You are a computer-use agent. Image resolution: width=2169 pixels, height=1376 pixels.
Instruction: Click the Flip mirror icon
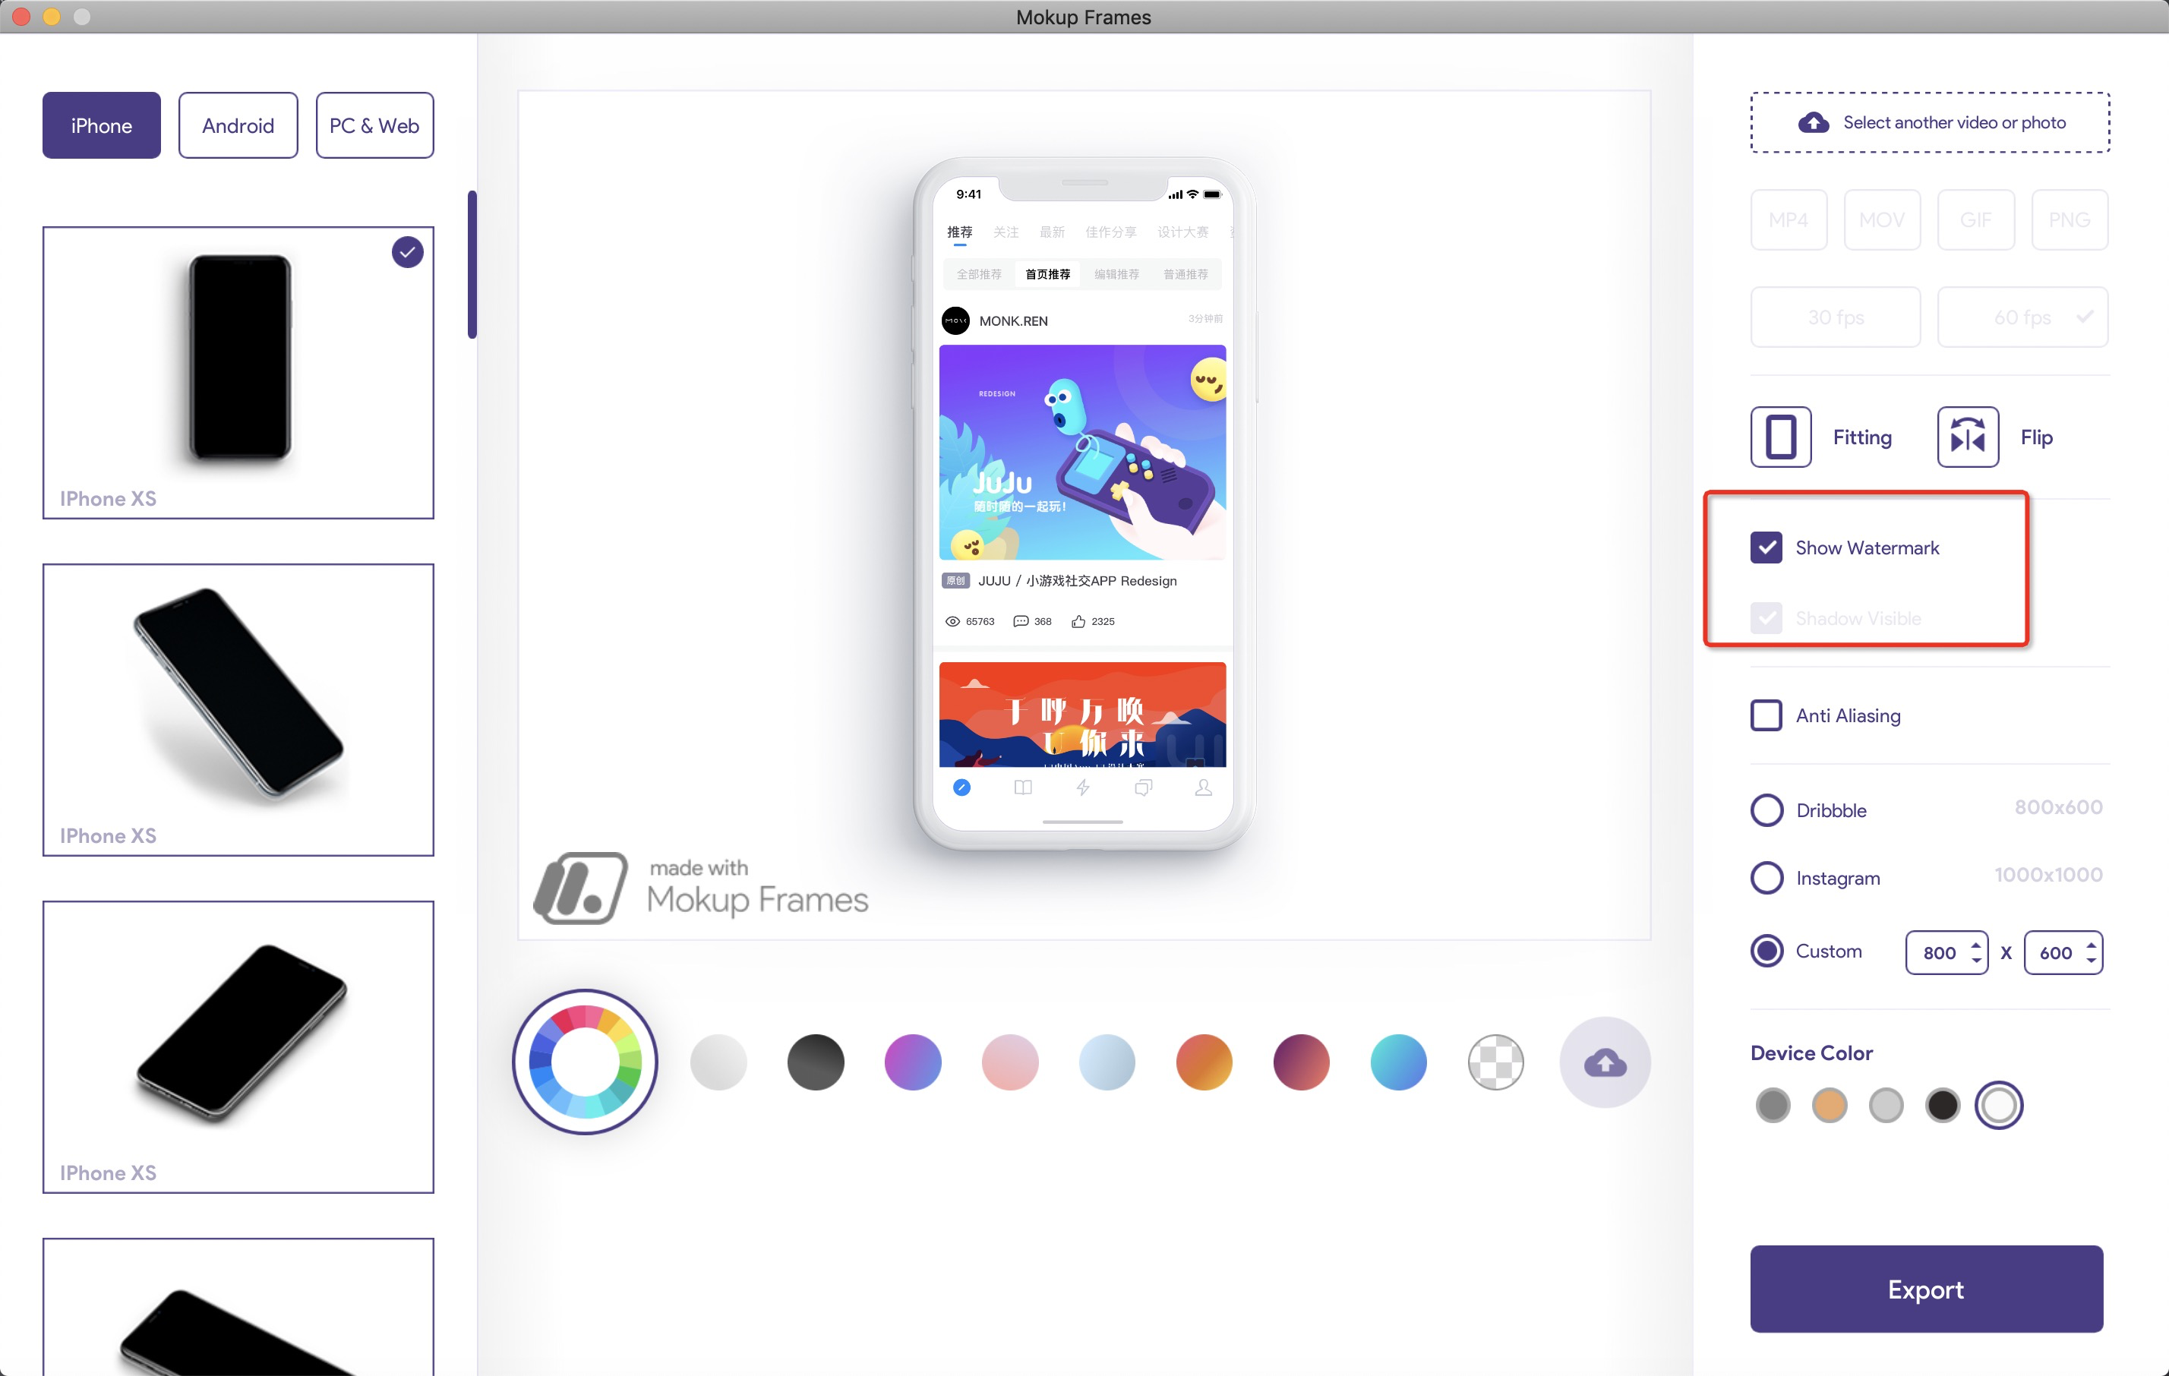pos(1967,437)
